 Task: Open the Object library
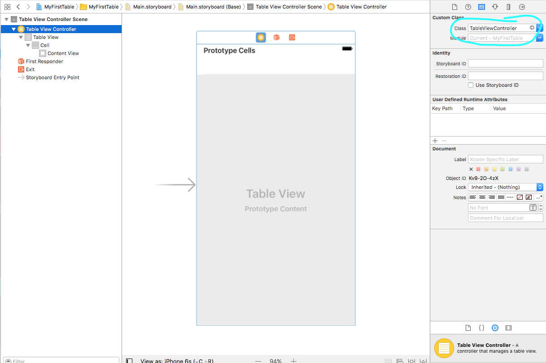(495, 328)
